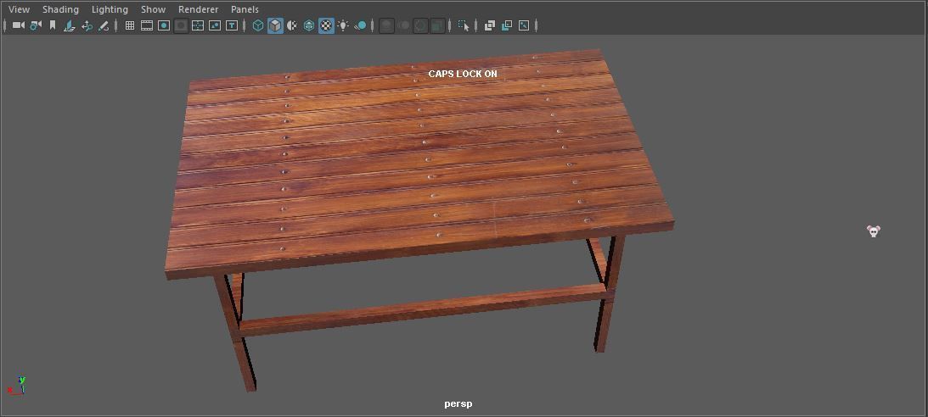Click the Select Camera icon
The image size is (928, 417).
[x=19, y=25]
